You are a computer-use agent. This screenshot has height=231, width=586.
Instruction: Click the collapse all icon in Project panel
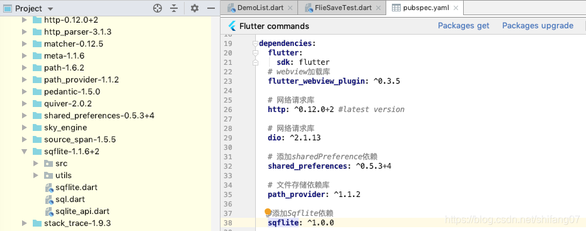point(174,8)
